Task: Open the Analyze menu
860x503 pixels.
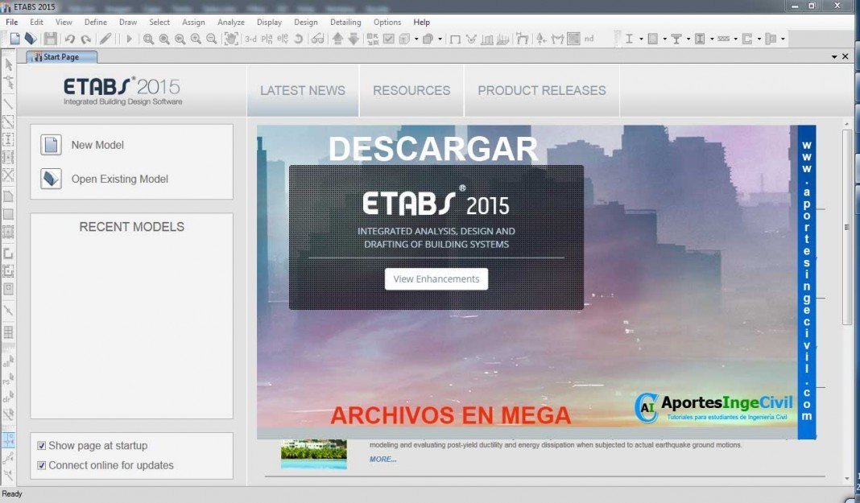Action: (231, 22)
